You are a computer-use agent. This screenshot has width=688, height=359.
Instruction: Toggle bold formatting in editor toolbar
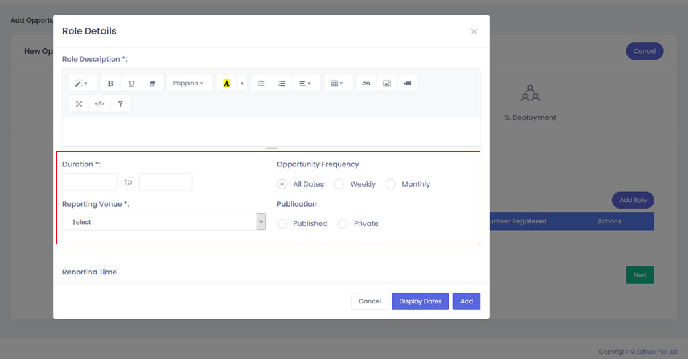click(x=110, y=83)
